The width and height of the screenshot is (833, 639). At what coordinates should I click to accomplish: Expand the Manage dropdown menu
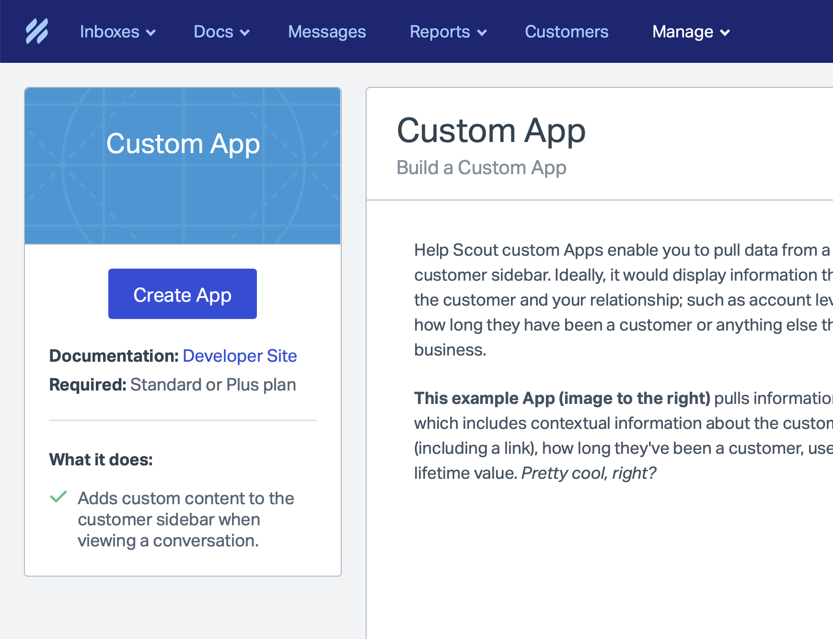click(x=691, y=32)
